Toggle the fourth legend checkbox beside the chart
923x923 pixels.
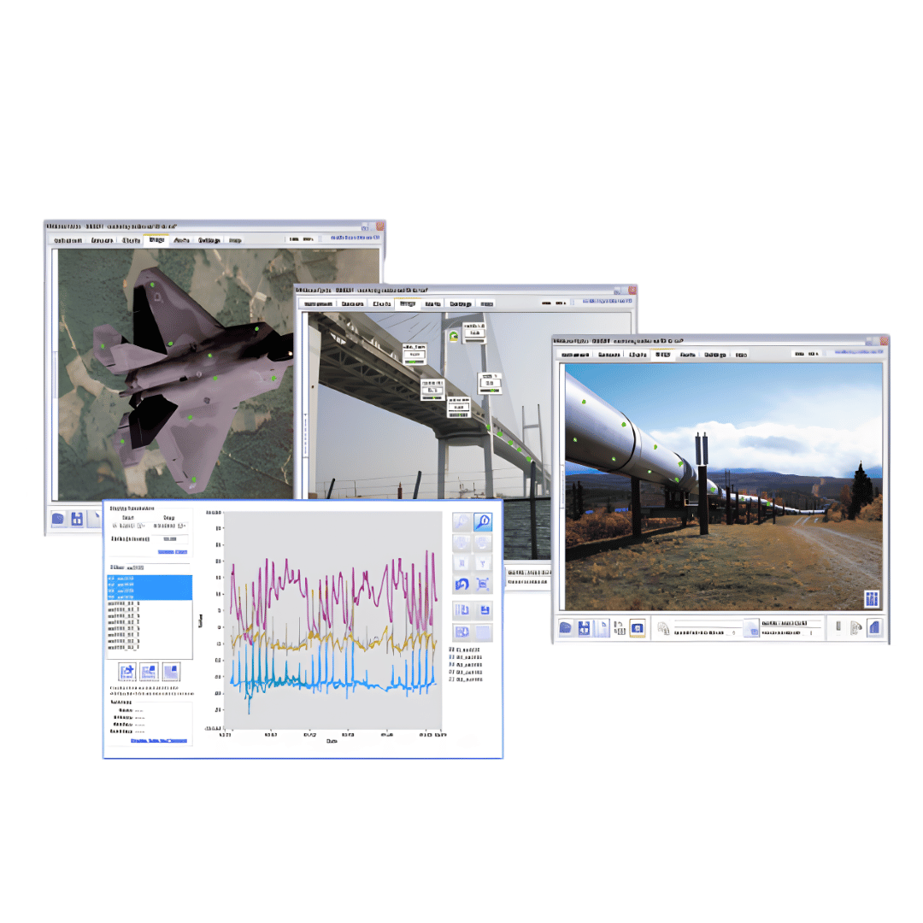click(x=451, y=672)
